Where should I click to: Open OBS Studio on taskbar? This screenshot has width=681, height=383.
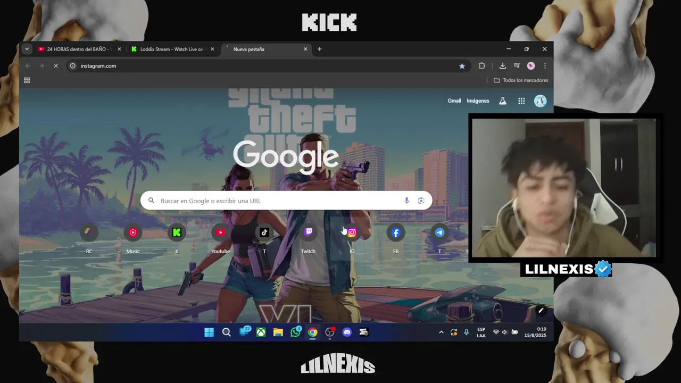[330, 332]
